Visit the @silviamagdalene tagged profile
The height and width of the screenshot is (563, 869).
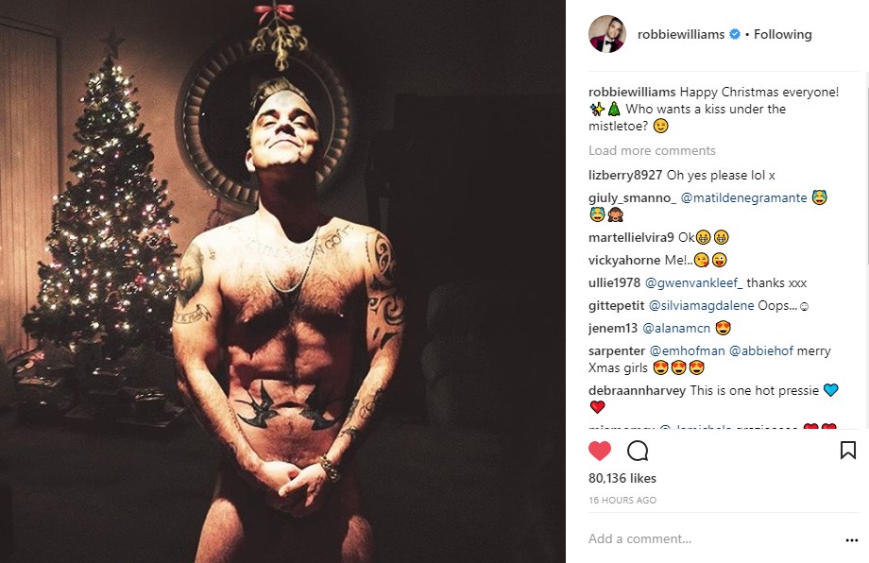(x=701, y=305)
